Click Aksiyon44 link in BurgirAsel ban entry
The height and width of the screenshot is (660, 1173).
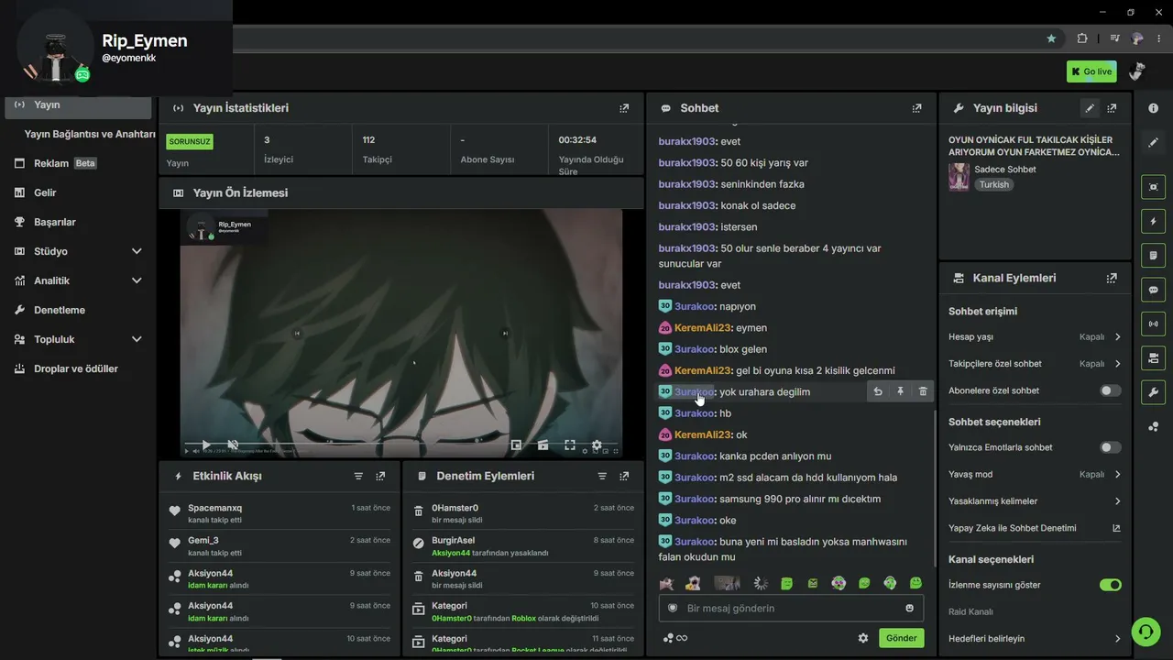tap(450, 553)
